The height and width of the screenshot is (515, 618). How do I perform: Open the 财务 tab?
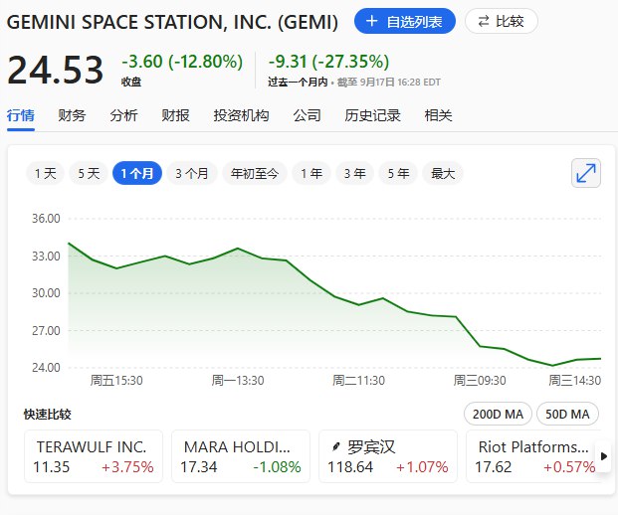click(72, 115)
